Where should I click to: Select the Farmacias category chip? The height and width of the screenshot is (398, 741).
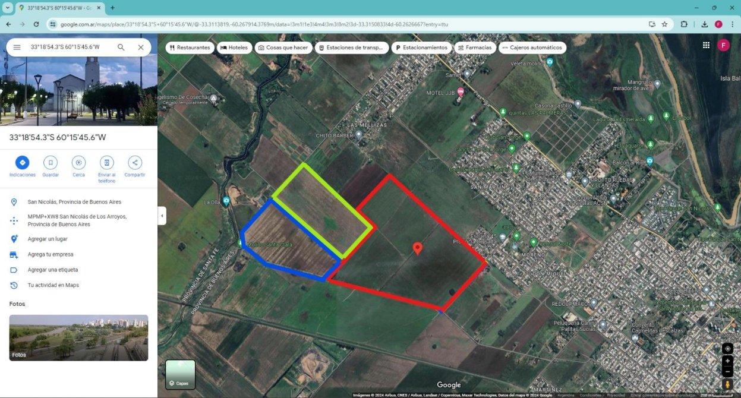475,48
